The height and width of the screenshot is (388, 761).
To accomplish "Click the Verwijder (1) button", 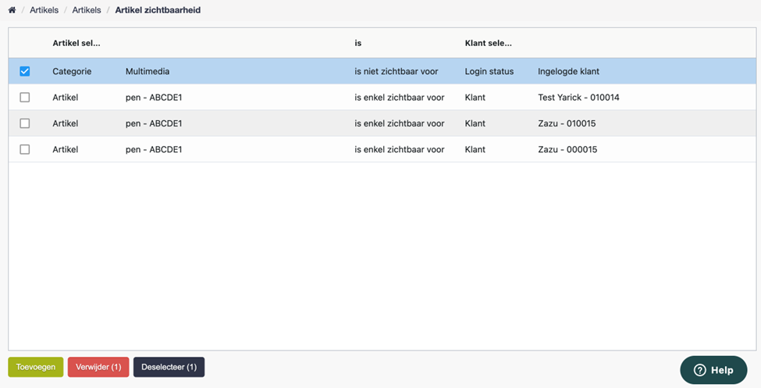I will [98, 367].
